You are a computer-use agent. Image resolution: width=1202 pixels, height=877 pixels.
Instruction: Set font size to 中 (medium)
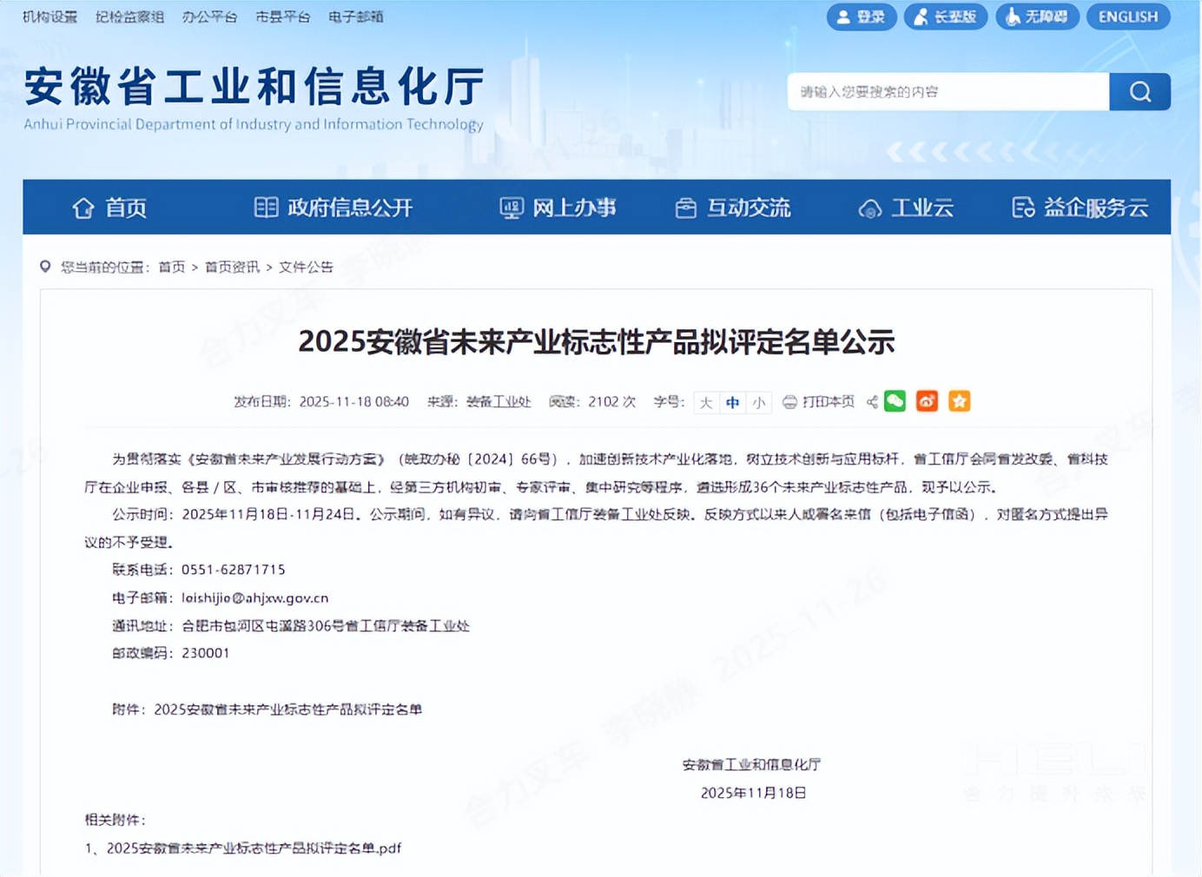733,402
